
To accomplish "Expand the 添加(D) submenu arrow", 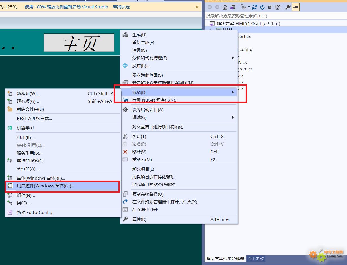I will pos(233,92).
